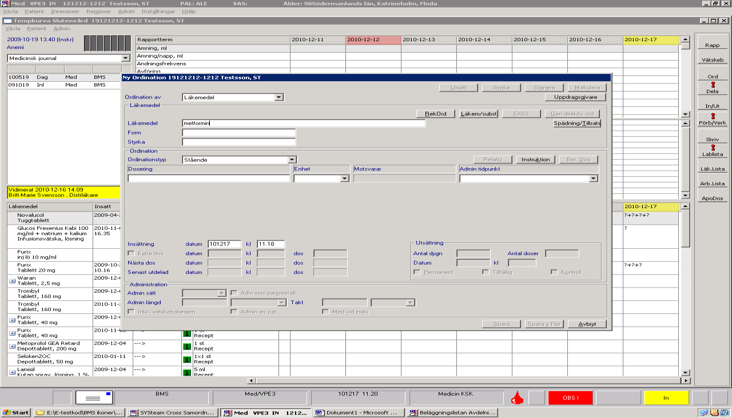Click Avbryt to cancel the ordination
The width and height of the screenshot is (732, 418).
click(x=587, y=324)
